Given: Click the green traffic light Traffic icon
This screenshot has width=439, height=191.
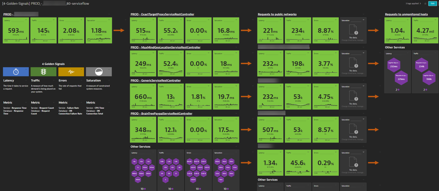Looking at the screenshot, I should tap(43, 72).
